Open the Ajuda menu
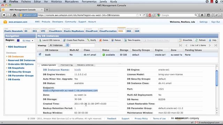This screenshot has height=125, width=223. point(114,1)
